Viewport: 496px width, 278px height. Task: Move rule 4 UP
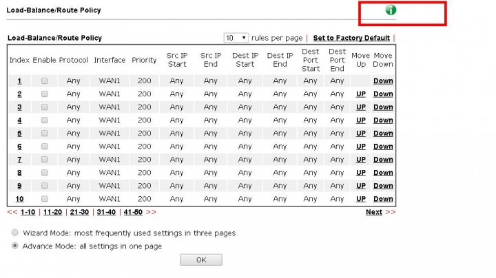(x=361, y=120)
